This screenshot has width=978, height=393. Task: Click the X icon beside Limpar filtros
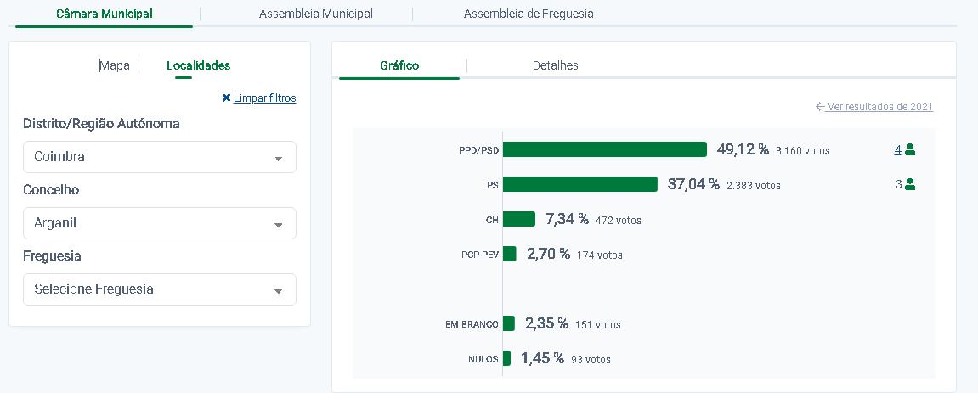pos(226,98)
